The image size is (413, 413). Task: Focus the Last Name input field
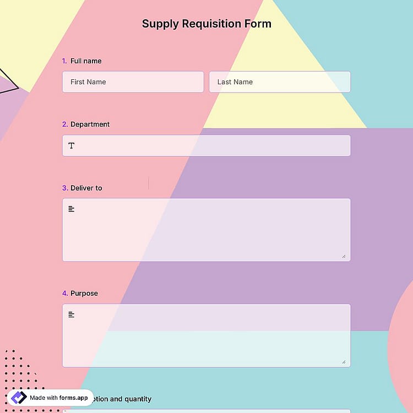280,82
